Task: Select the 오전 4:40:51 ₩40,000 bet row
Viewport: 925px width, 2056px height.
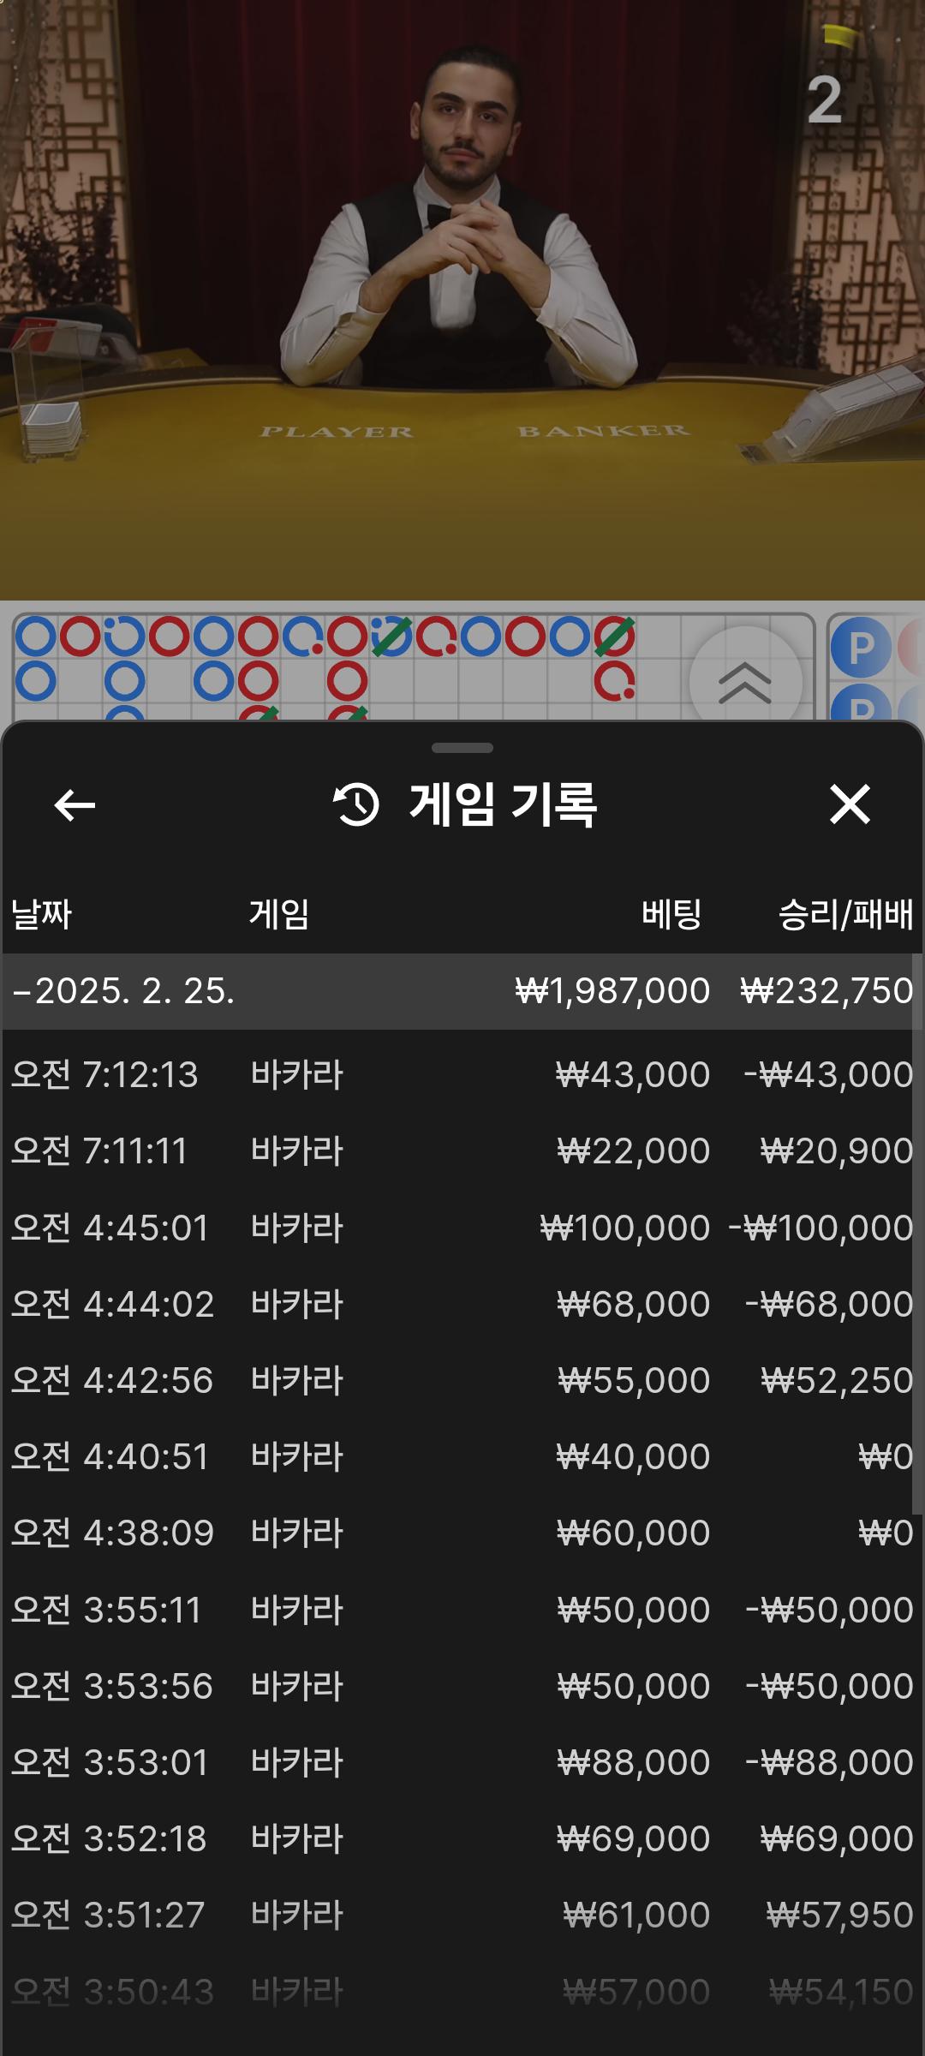Action: click(462, 1457)
